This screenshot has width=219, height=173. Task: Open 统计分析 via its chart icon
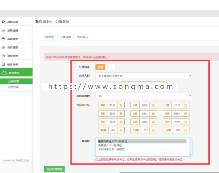coord(3,64)
